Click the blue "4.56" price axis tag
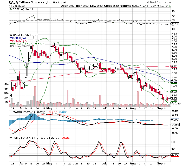Image resolution: width=182 pixels, height=166 pixels. (174, 80)
